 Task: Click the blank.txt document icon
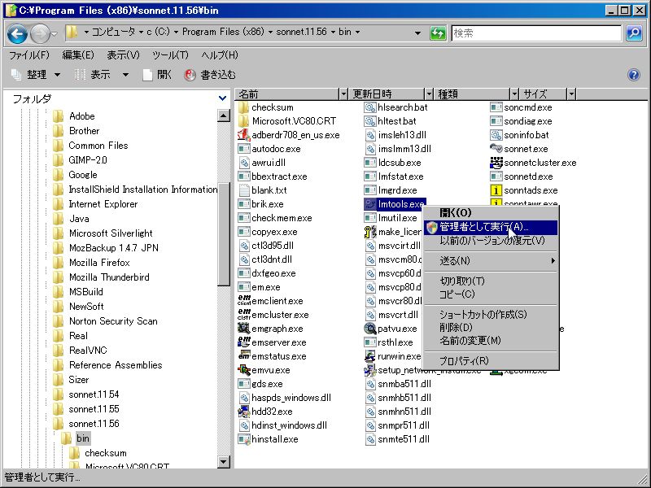(x=243, y=190)
